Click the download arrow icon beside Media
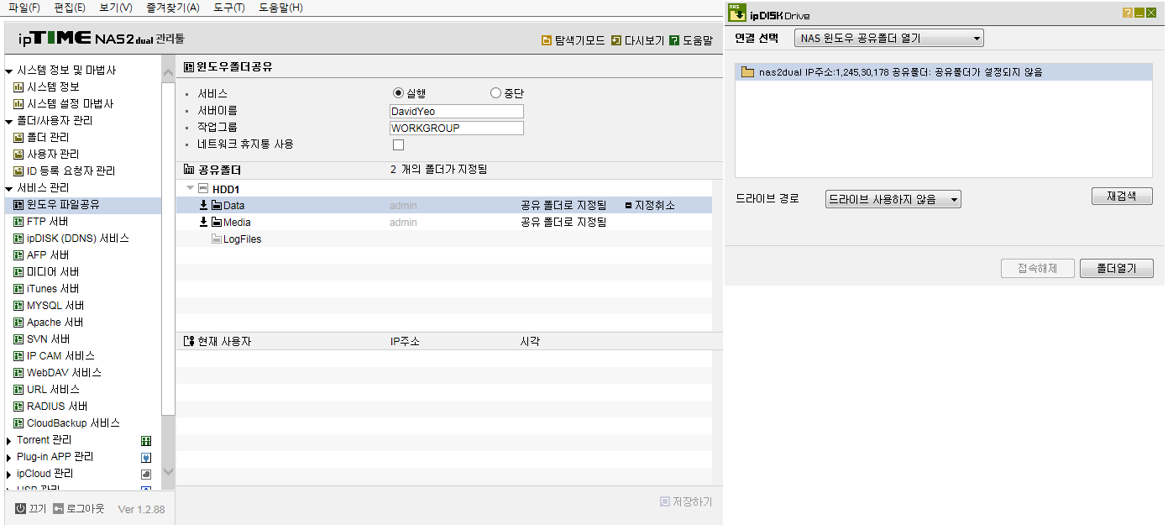Viewport: 1168px width, 530px height. click(203, 222)
